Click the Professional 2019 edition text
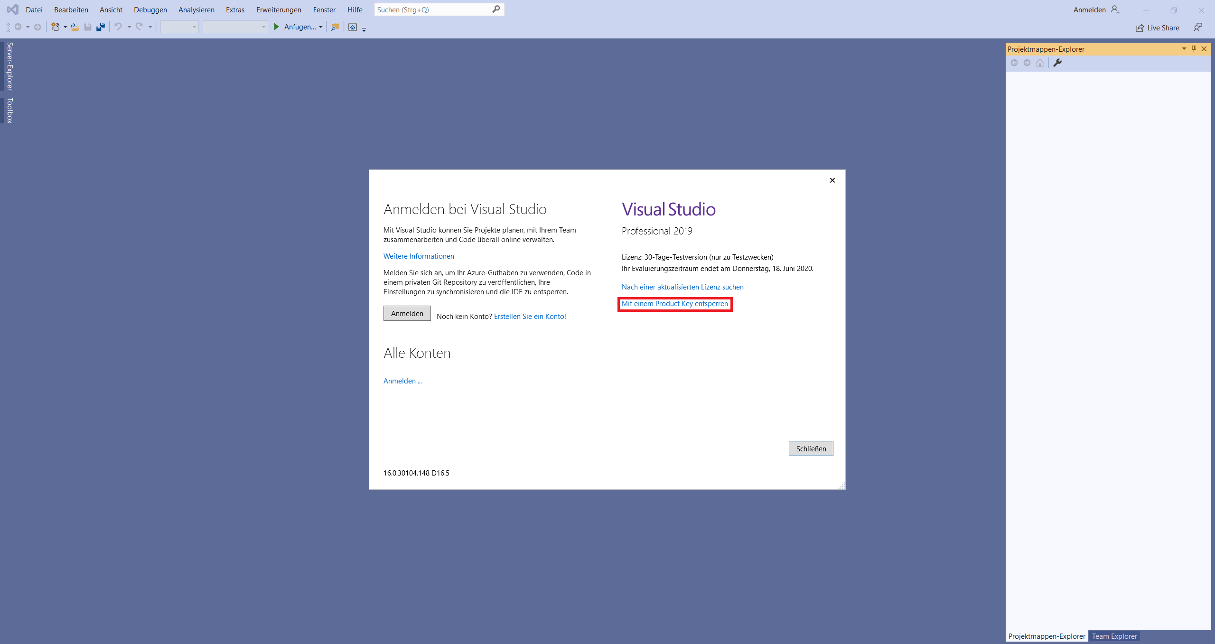The width and height of the screenshot is (1215, 644). tap(657, 231)
